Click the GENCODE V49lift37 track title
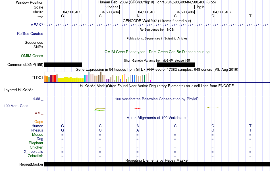This screenshot has width=270, height=171. pyautogui.click(x=157, y=21)
